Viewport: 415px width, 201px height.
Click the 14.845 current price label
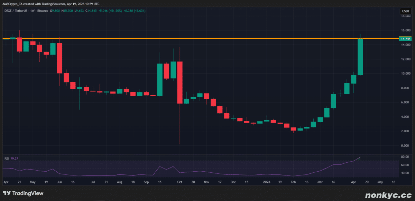[405, 39]
